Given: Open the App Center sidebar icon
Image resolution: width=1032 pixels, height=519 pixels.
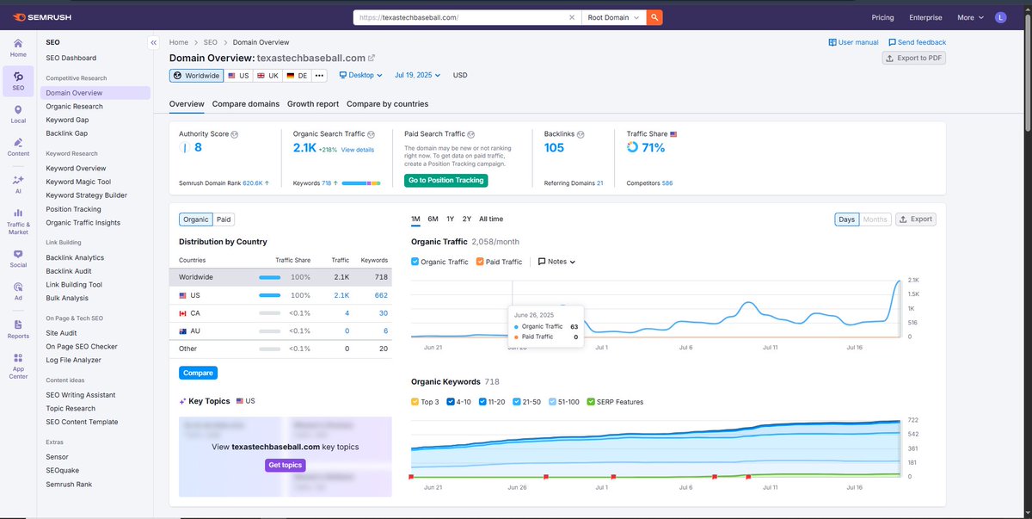Looking at the screenshot, I should click(x=18, y=367).
